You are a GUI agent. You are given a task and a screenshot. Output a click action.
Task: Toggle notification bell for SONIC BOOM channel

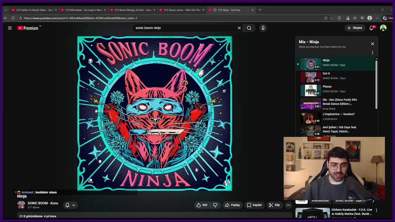(67, 205)
